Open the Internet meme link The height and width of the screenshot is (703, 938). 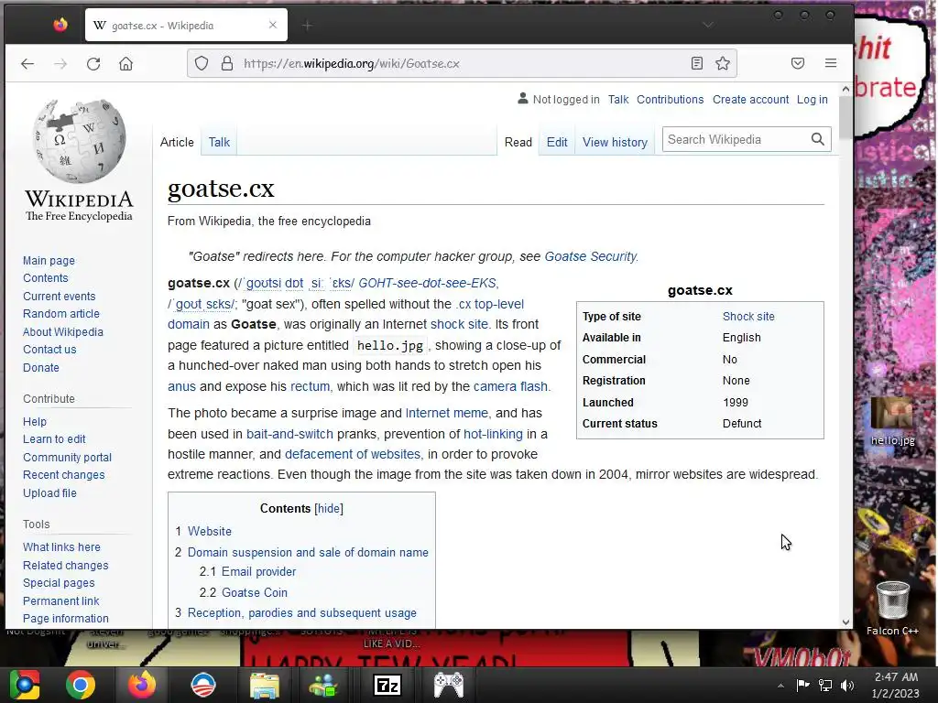(447, 413)
